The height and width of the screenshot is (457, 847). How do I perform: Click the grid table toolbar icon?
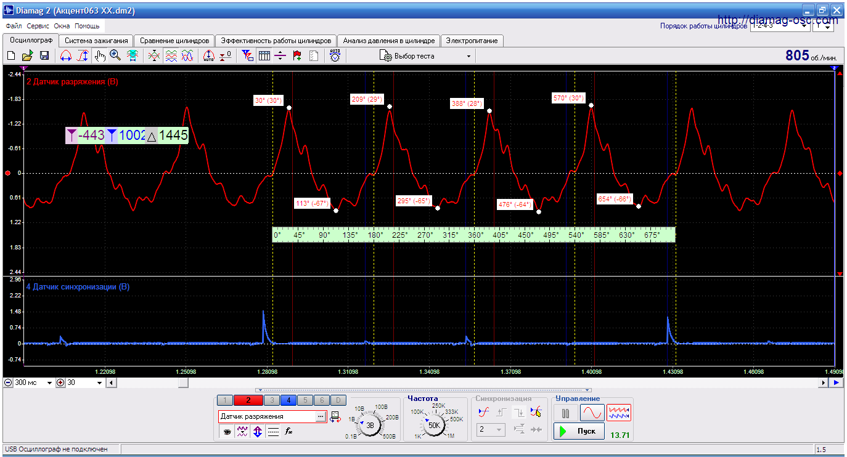[x=264, y=56]
